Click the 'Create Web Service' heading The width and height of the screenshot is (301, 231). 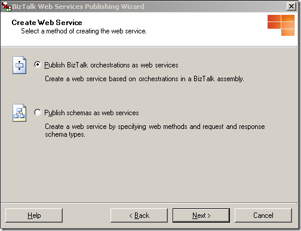[47, 23]
